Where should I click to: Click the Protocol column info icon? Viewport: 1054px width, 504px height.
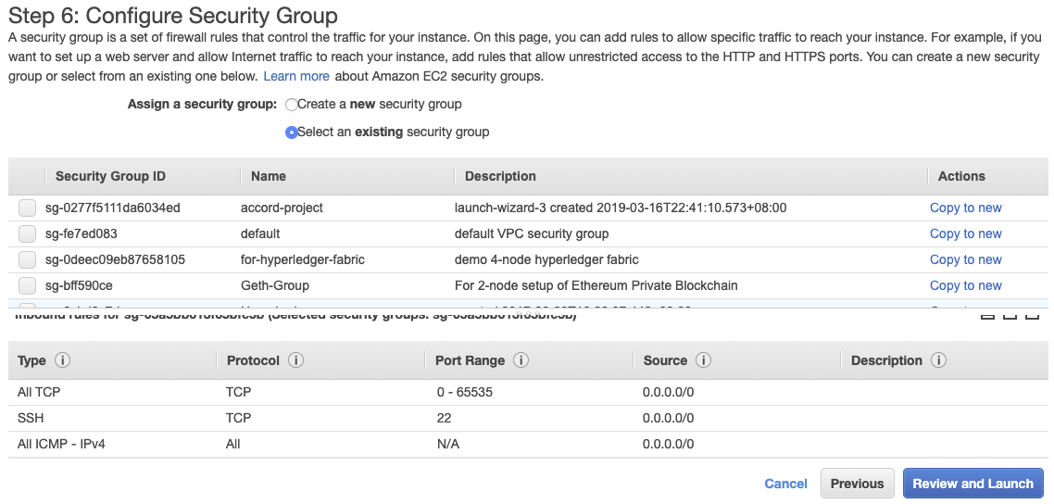click(296, 360)
